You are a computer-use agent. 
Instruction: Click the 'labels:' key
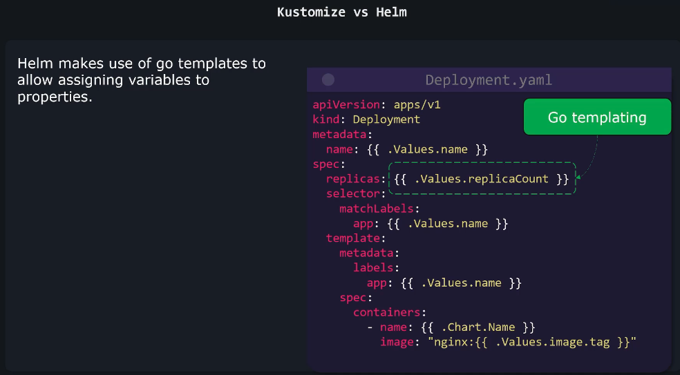(x=376, y=268)
